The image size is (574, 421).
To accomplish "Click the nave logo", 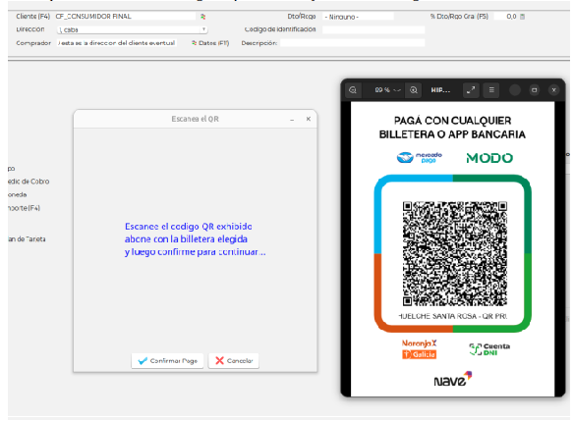I will point(452,379).
